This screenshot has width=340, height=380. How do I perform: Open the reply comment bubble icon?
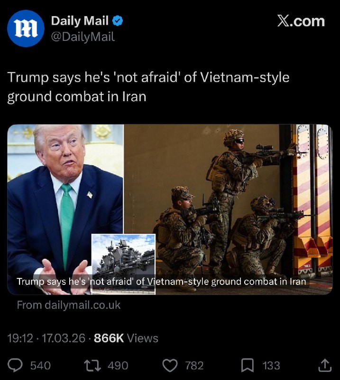click(x=15, y=365)
